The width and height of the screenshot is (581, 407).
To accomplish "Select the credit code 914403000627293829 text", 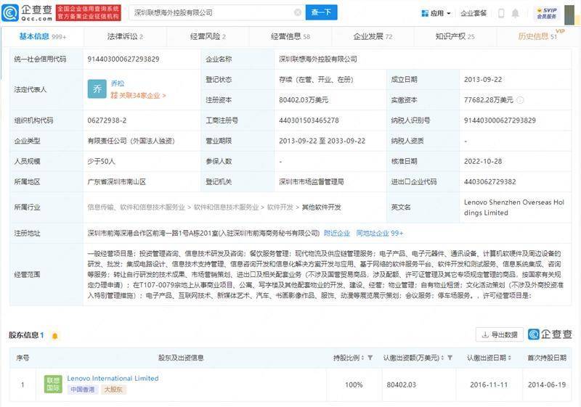I will tap(123, 59).
